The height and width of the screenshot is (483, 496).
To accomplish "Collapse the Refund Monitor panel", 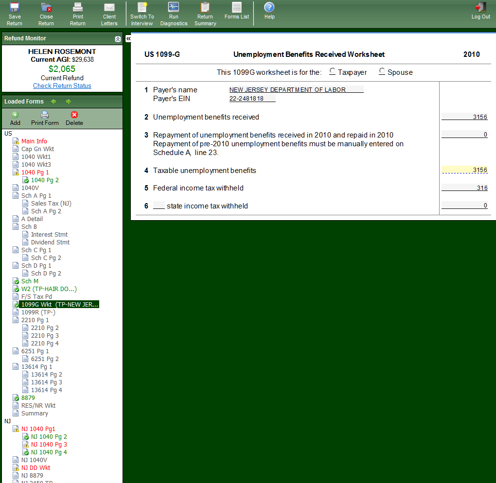I will coord(118,39).
